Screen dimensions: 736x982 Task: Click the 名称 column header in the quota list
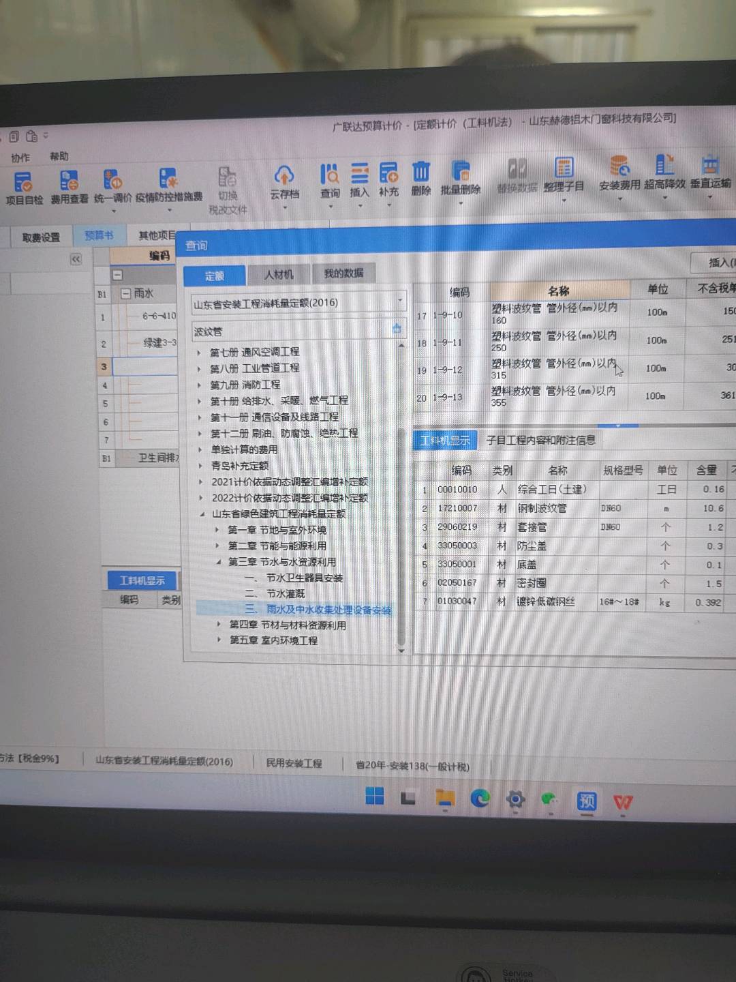559,291
